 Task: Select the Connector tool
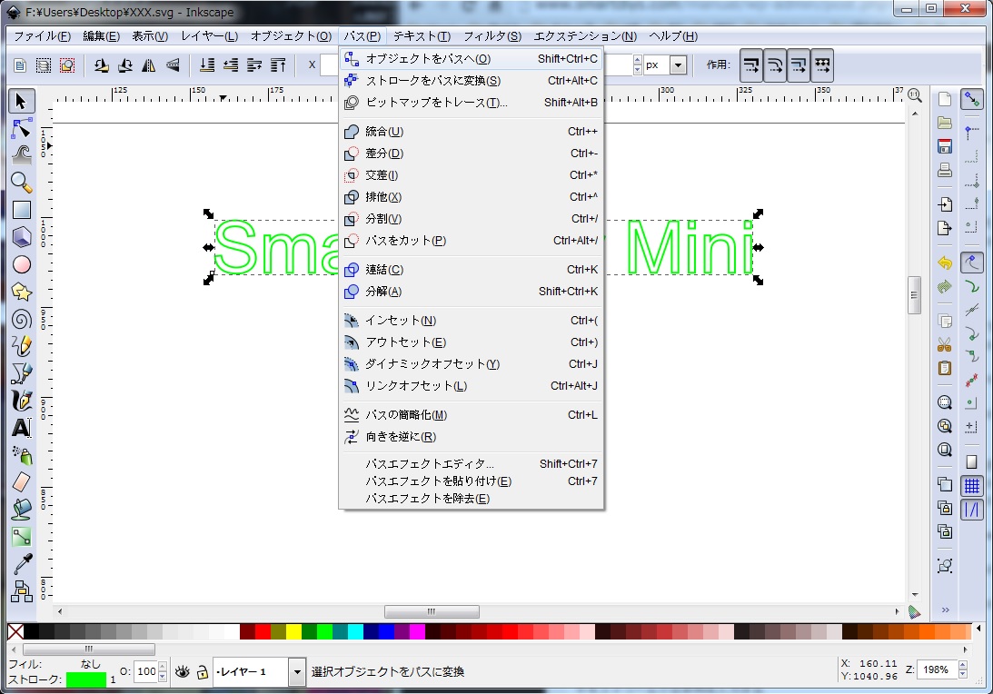click(x=22, y=590)
